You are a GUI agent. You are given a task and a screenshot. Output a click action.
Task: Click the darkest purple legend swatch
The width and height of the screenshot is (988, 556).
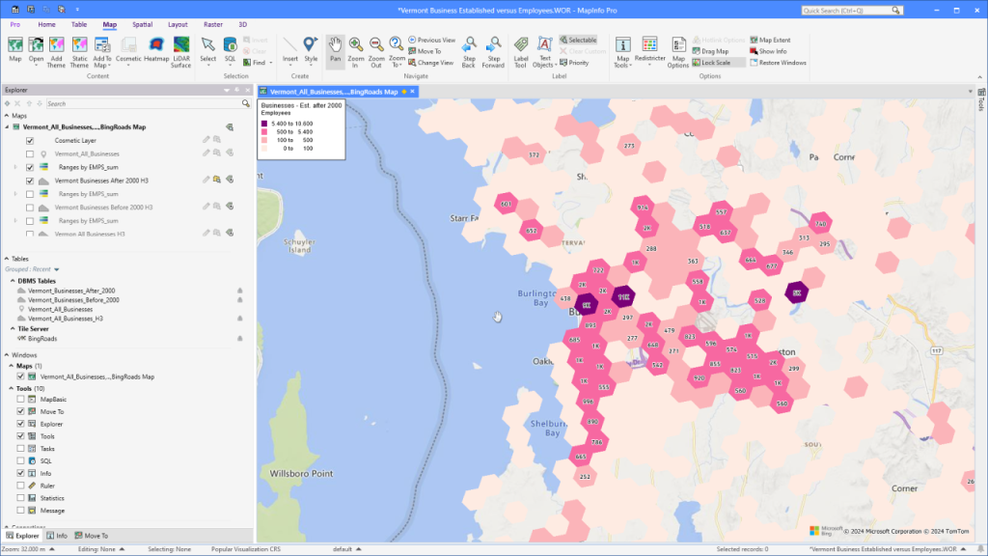pos(264,124)
